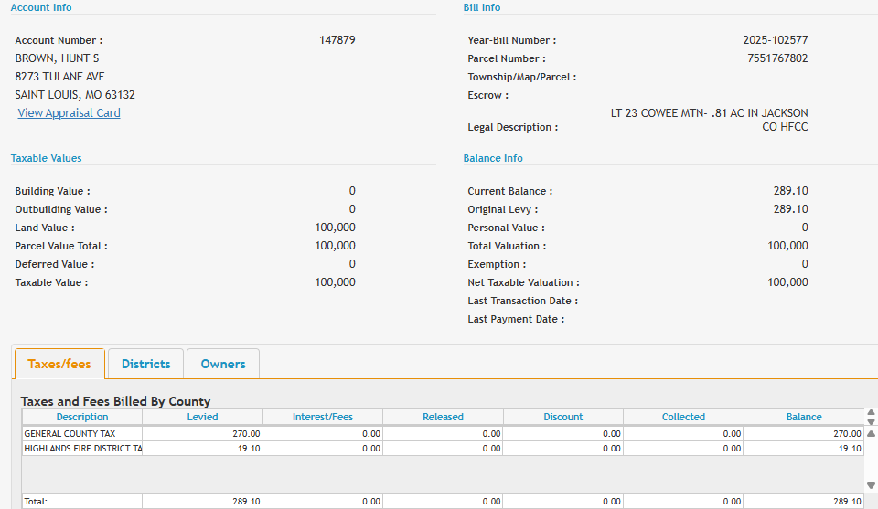Click the Interest/Fees column header
Screen dimensions: 878x509
click(x=322, y=417)
